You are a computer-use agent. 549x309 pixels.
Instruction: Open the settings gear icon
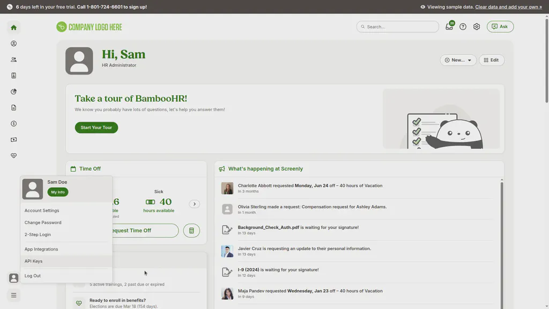click(x=476, y=26)
